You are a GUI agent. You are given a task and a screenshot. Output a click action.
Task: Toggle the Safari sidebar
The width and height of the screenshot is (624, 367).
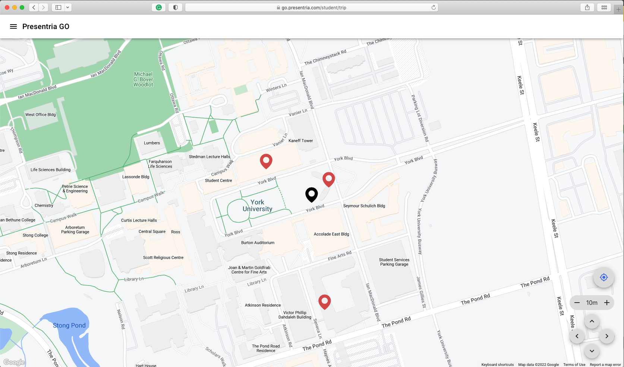pyautogui.click(x=58, y=7)
